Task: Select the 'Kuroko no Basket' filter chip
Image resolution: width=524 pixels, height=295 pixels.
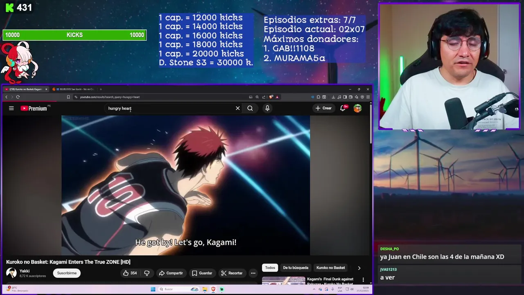Action: tap(331, 268)
